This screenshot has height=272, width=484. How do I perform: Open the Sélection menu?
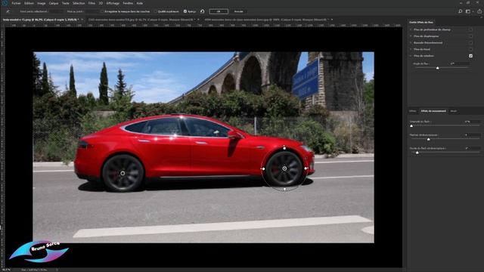click(x=79, y=3)
